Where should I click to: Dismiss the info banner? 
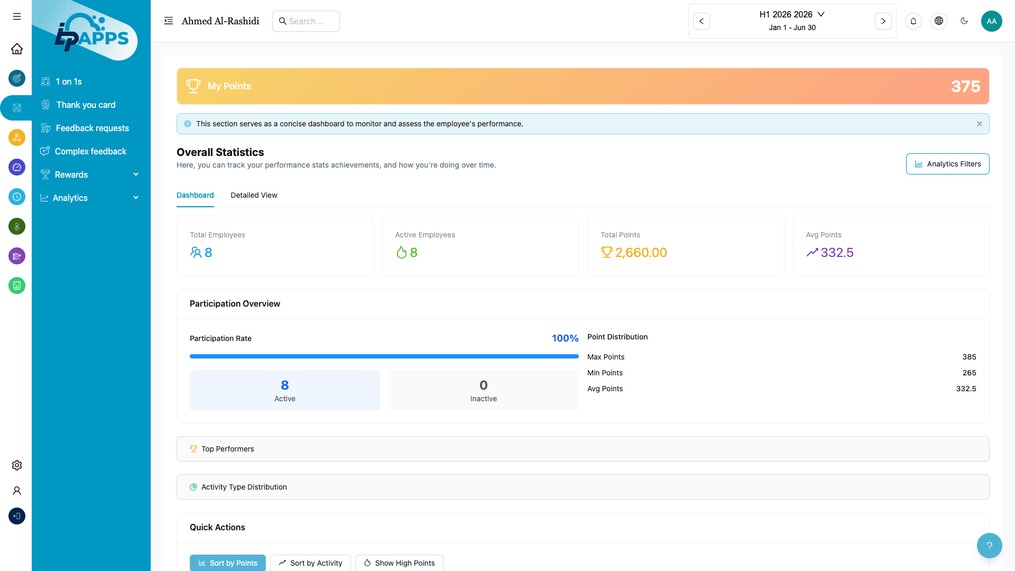click(980, 124)
